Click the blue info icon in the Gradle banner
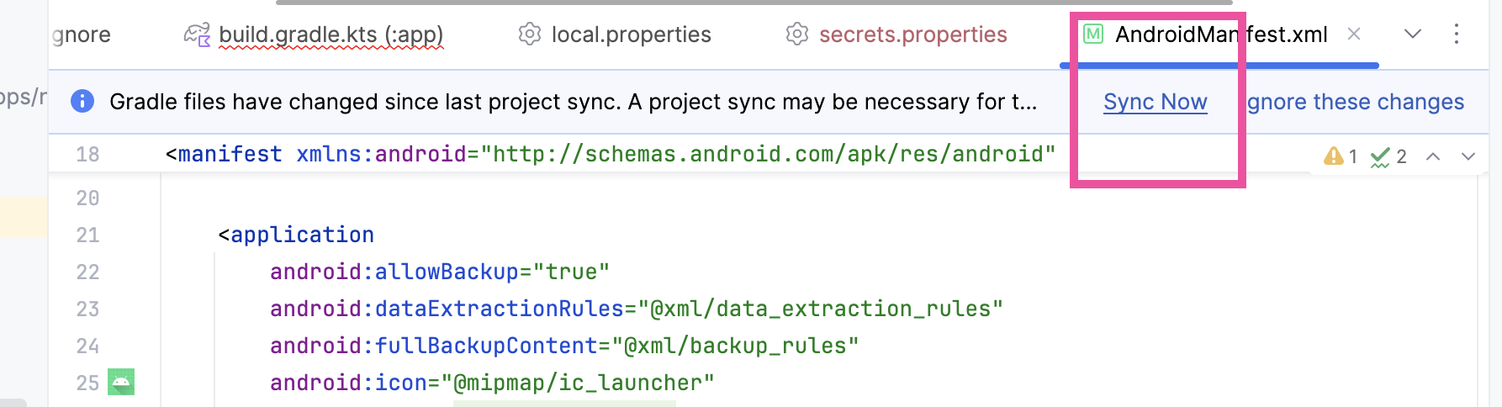 (x=82, y=102)
